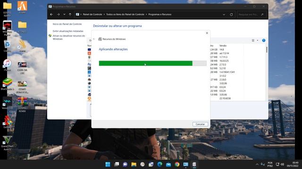Viewport: 302px width, 169px height.
Task: Click Painel de Controle breadcrumb
Action: coord(92,15)
